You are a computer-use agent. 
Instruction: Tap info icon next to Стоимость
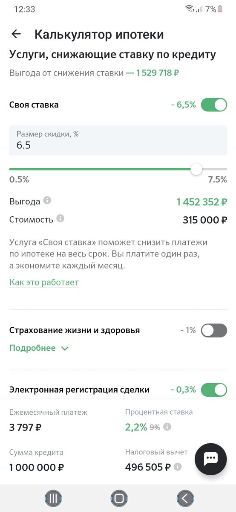click(60, 218)
